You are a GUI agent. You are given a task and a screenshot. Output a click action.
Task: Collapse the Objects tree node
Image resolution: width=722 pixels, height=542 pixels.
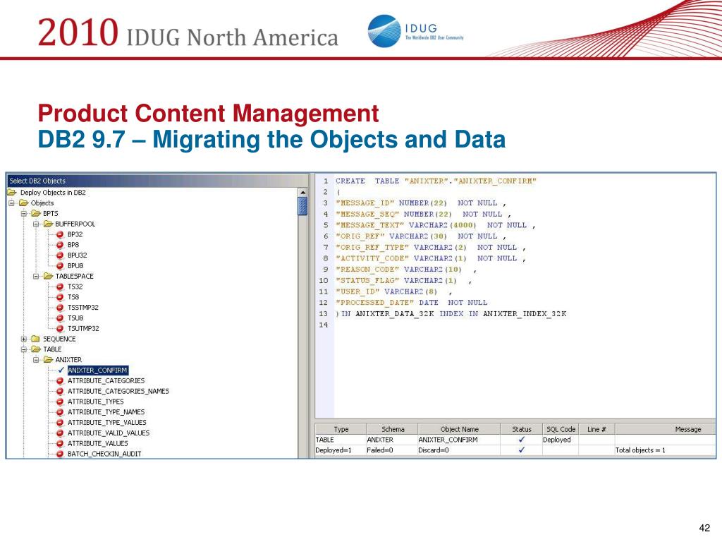pos(11,203)
